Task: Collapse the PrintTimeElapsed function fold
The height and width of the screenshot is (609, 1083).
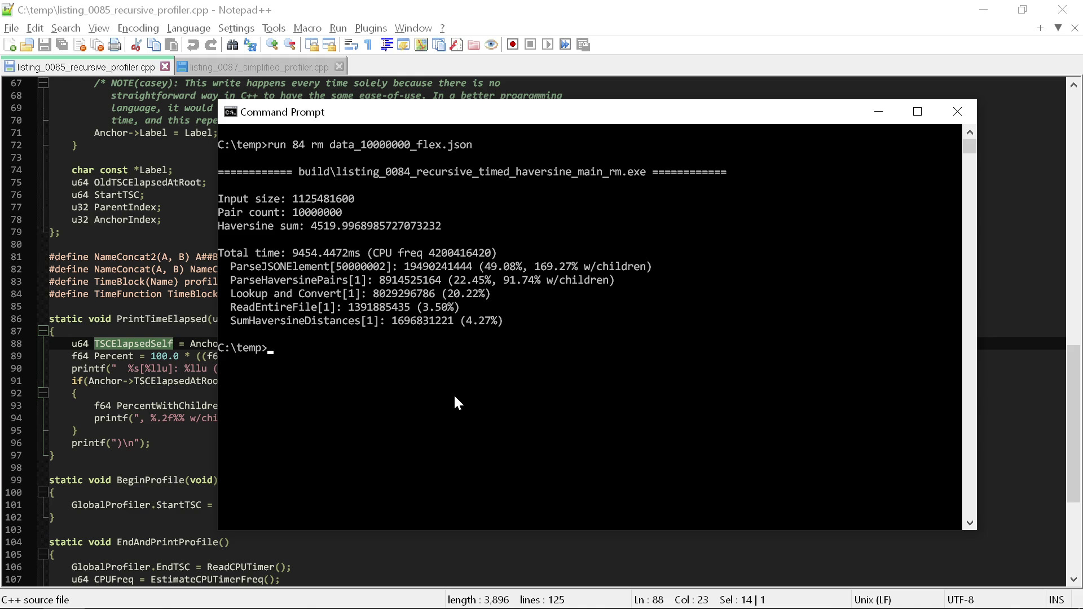Action: click(43, 331)
